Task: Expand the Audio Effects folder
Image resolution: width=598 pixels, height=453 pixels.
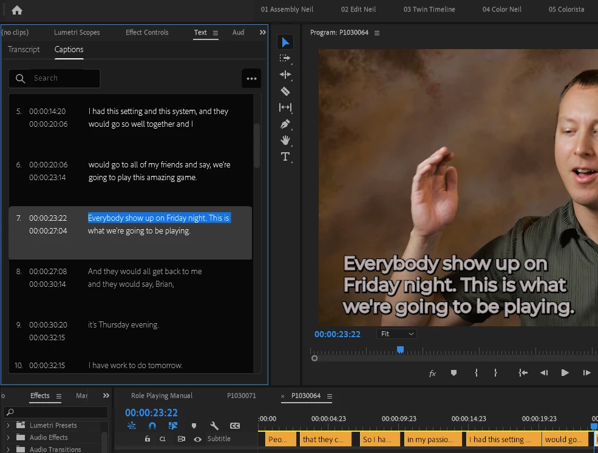Action: click(x=8, y=437)
